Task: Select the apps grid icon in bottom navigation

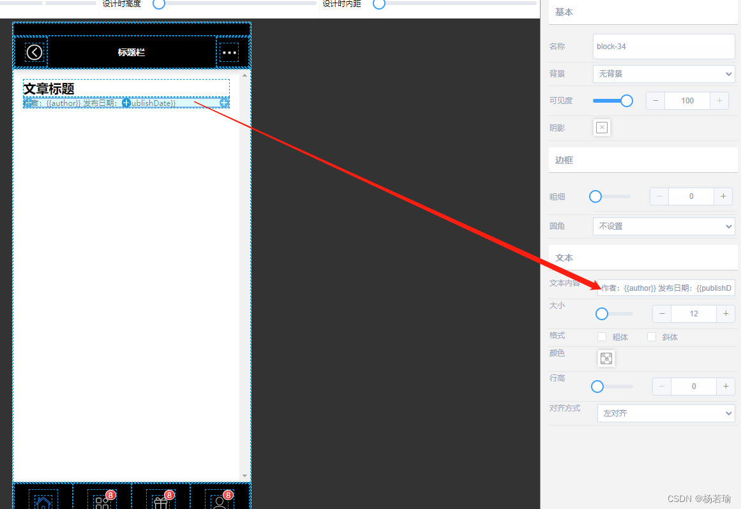Action: click(x=102, y=503)
